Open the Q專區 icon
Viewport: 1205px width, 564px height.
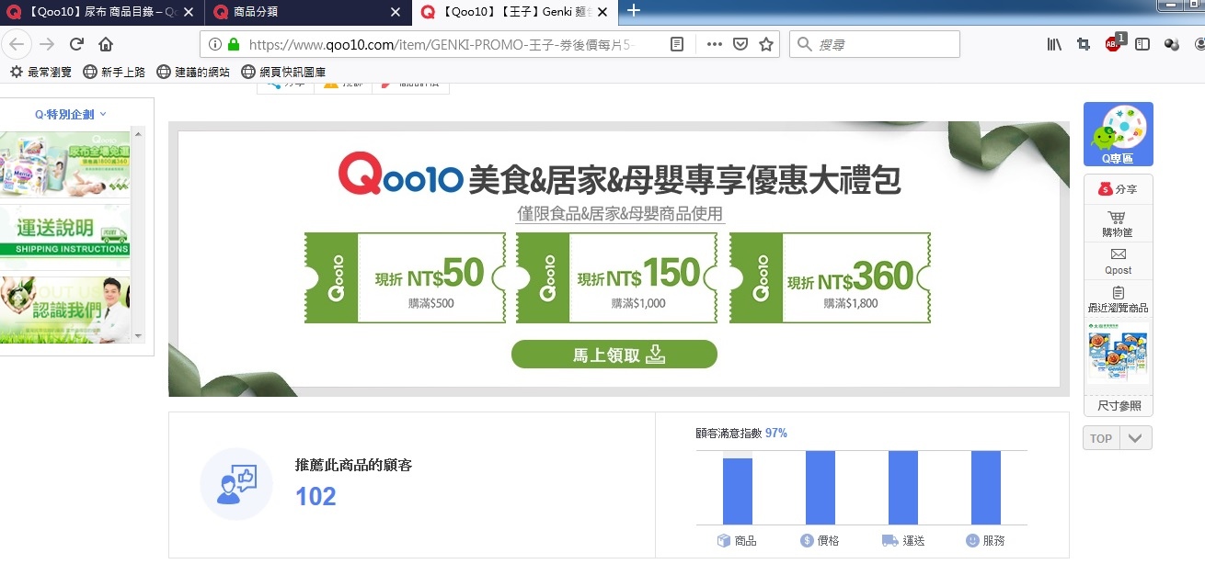click(x=1118, y=134)
